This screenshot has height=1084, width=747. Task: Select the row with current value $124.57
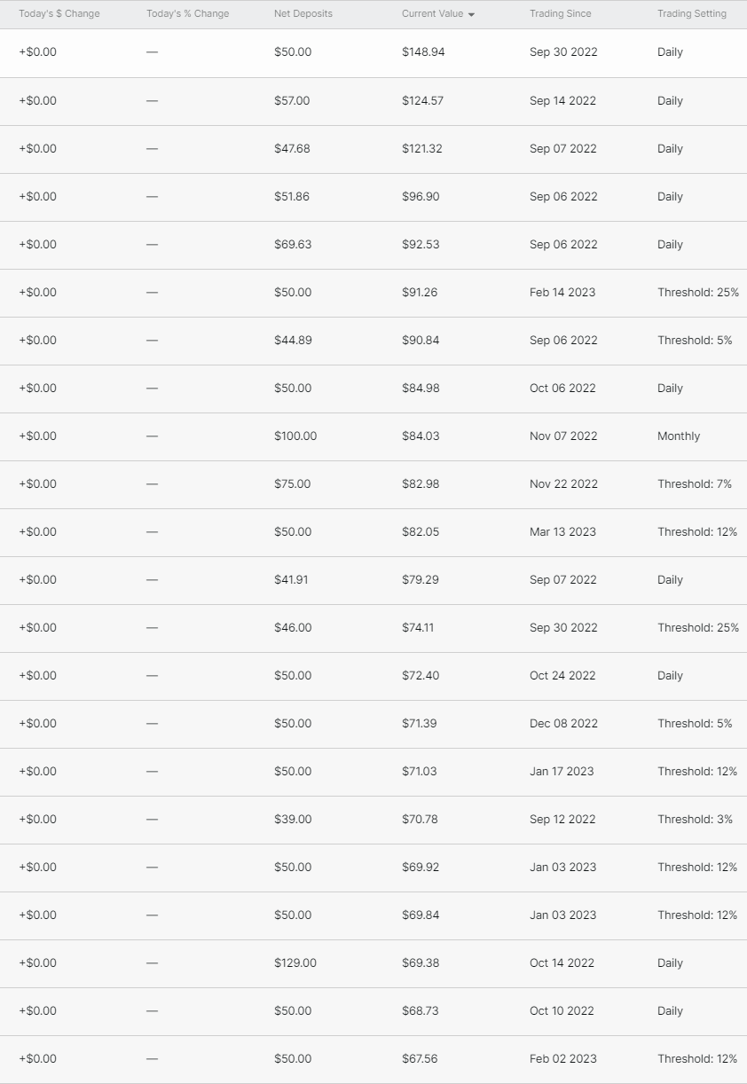[373, 101]
